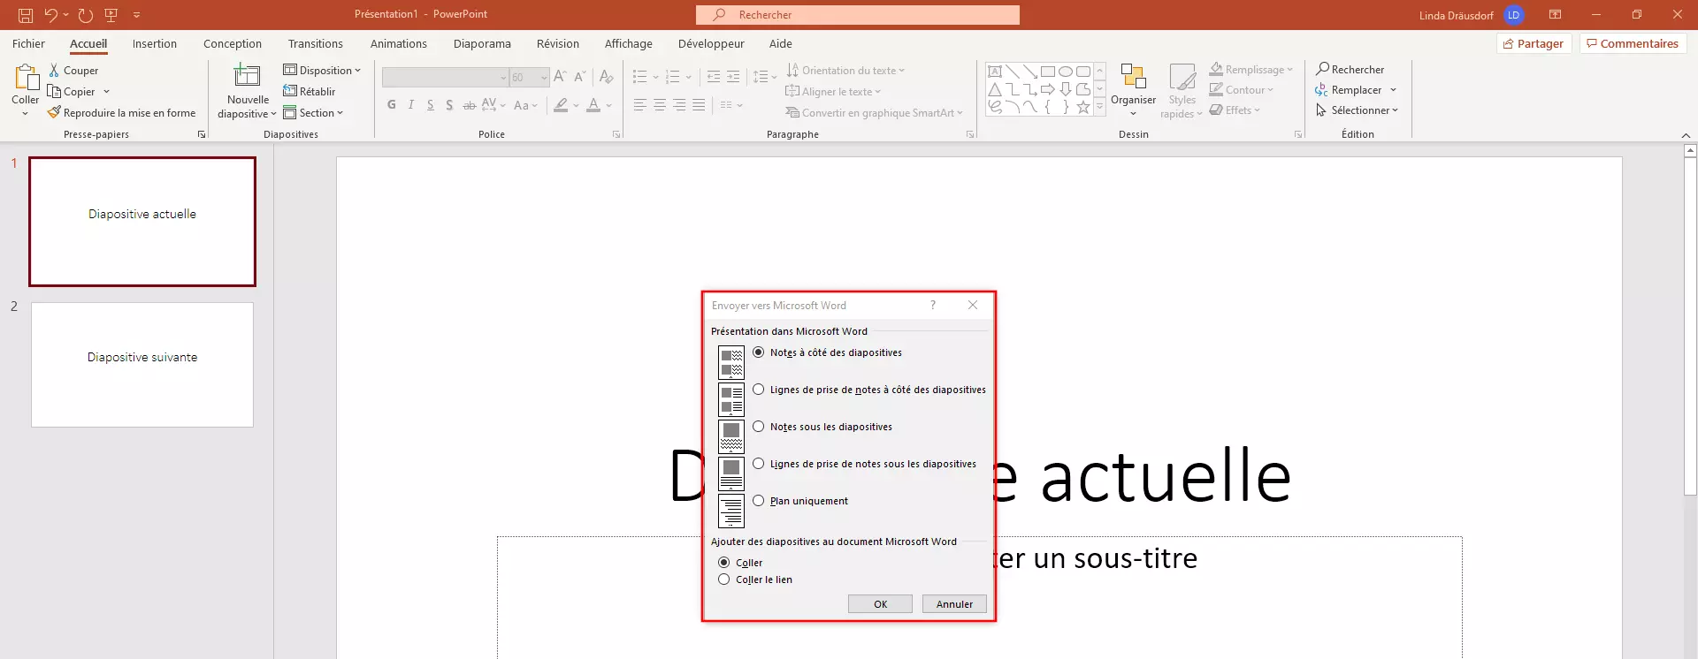Click the Undo arrow icon
The height and width of the screenshot is (659, 1698).
[51, 15]
